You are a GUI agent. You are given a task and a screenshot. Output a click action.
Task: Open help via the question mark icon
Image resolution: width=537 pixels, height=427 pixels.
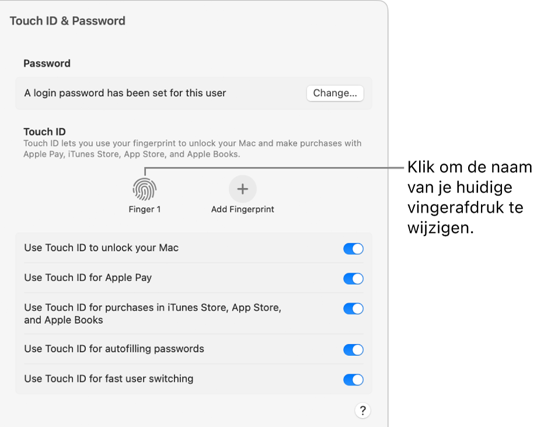362,411
